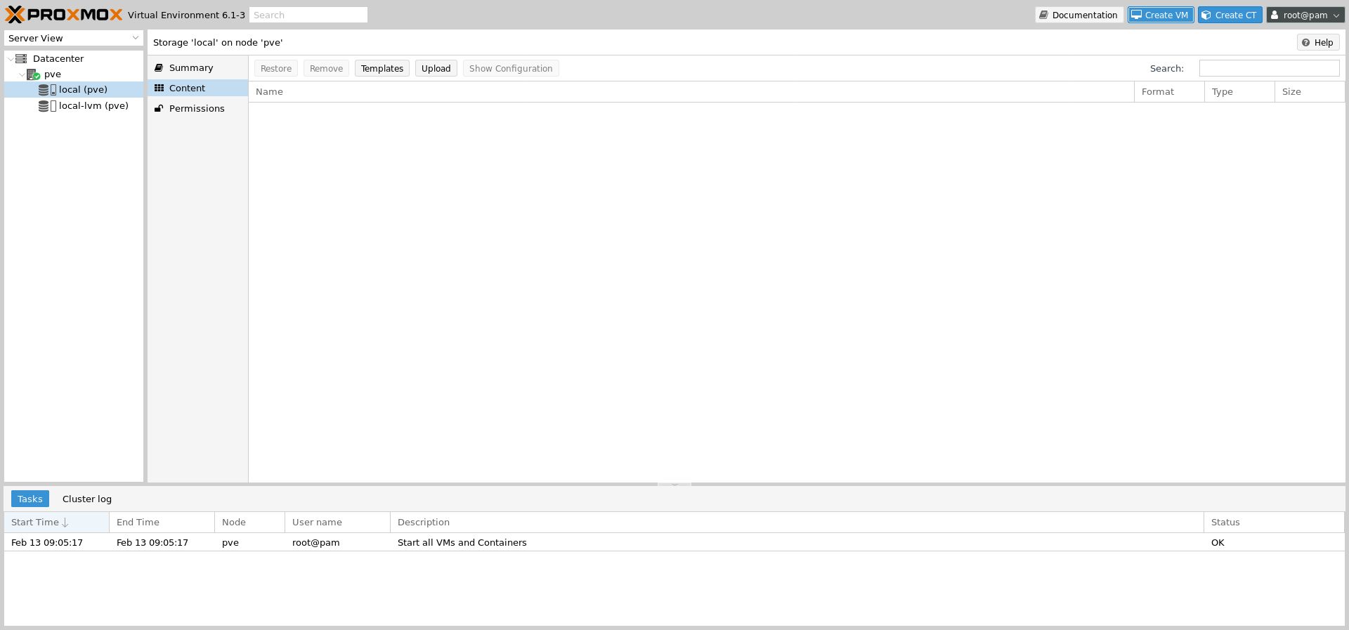Sort tasks by Status column
1349x630 pixels.
pos(1274,523)
